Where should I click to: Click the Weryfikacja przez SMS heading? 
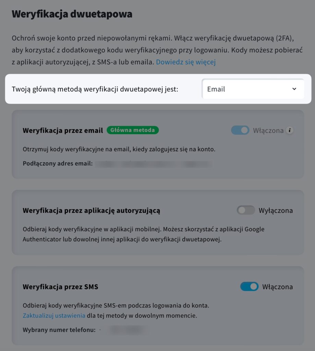60,287
